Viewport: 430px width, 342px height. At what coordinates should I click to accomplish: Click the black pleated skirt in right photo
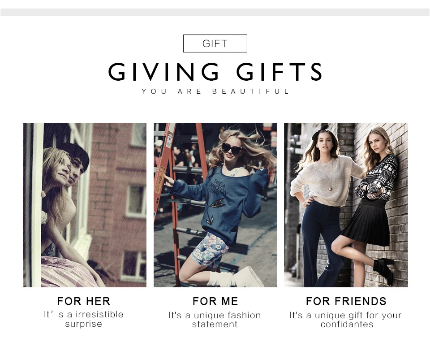[366, 223]
